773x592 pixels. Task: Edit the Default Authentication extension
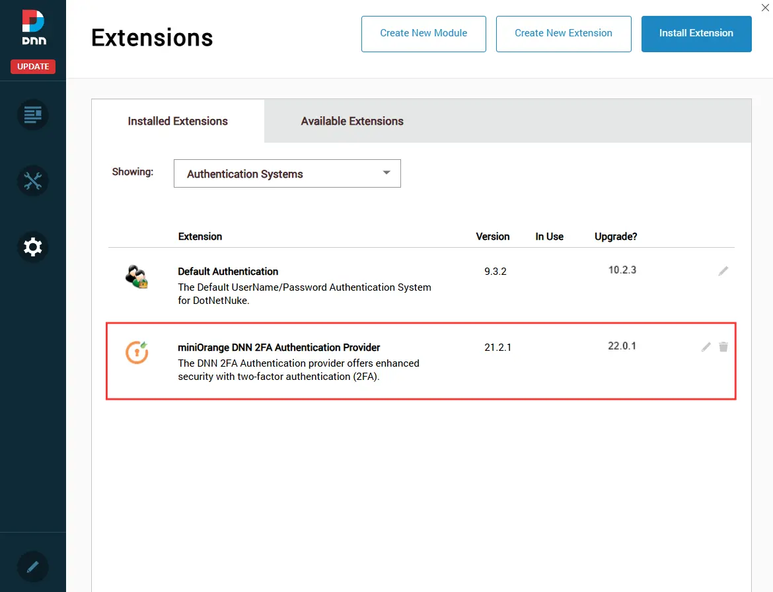click(723, 270)
